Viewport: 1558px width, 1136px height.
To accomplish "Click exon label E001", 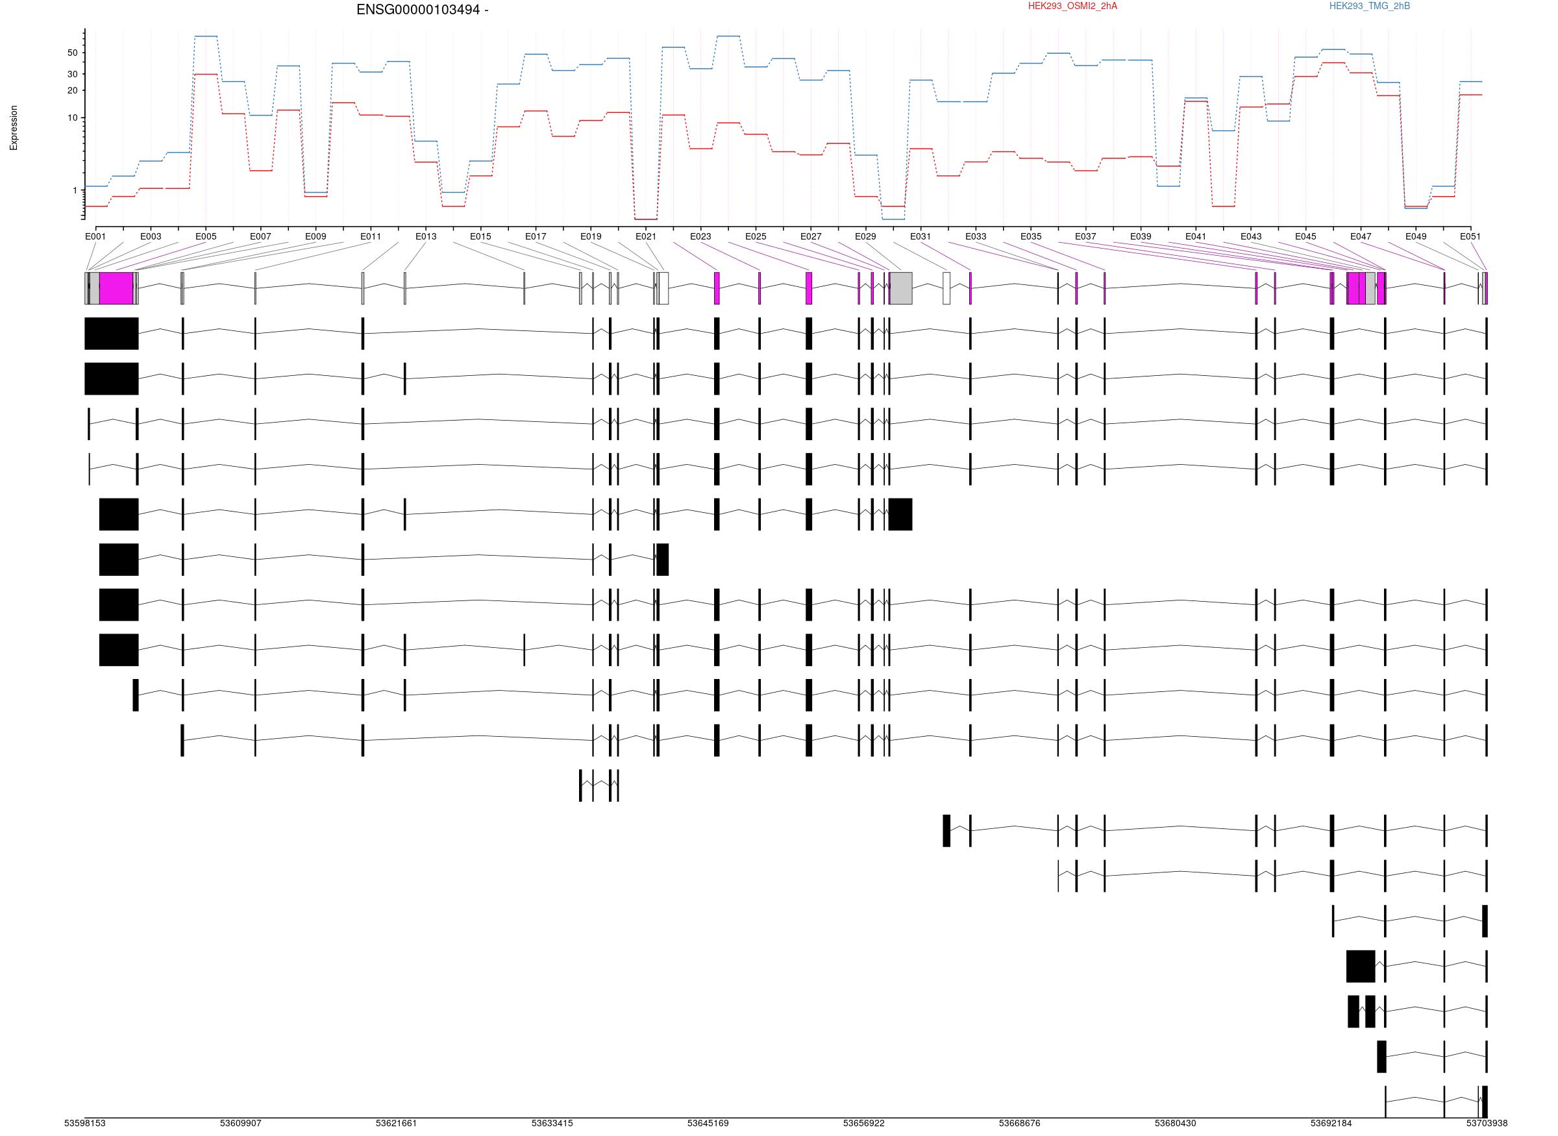I will [95, 236].
